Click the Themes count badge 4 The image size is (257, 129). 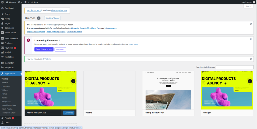point(39,18)
